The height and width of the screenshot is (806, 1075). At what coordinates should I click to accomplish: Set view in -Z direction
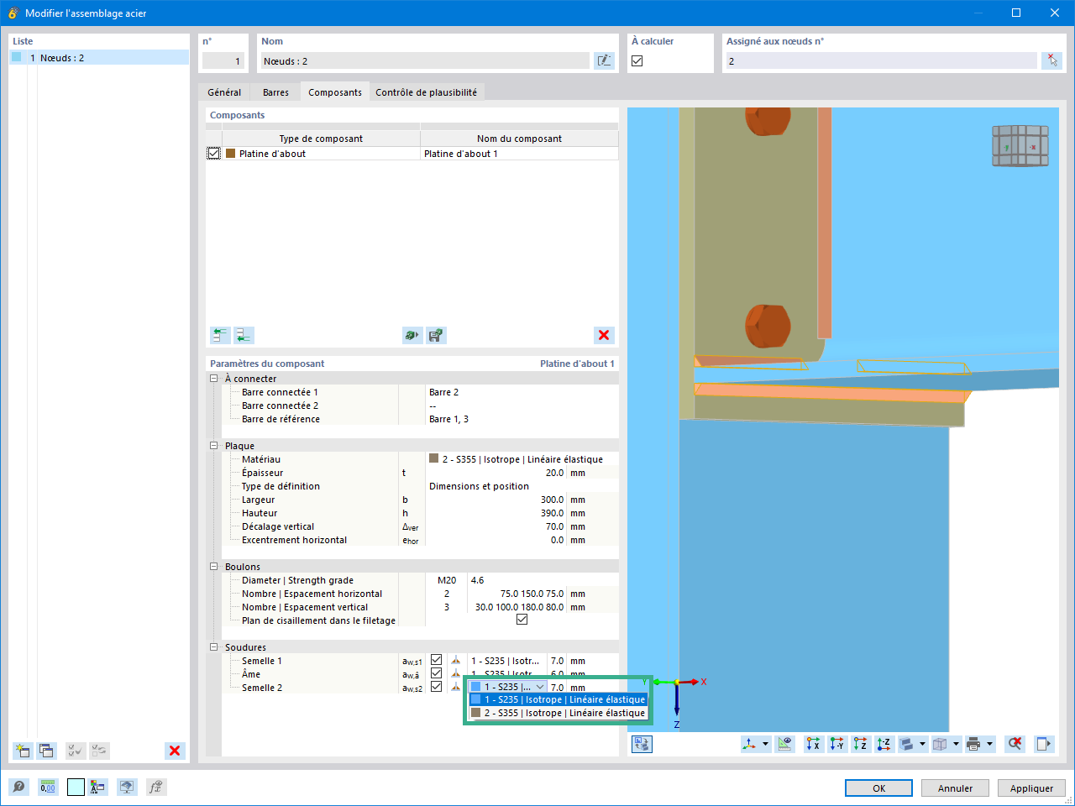(884, 744)
